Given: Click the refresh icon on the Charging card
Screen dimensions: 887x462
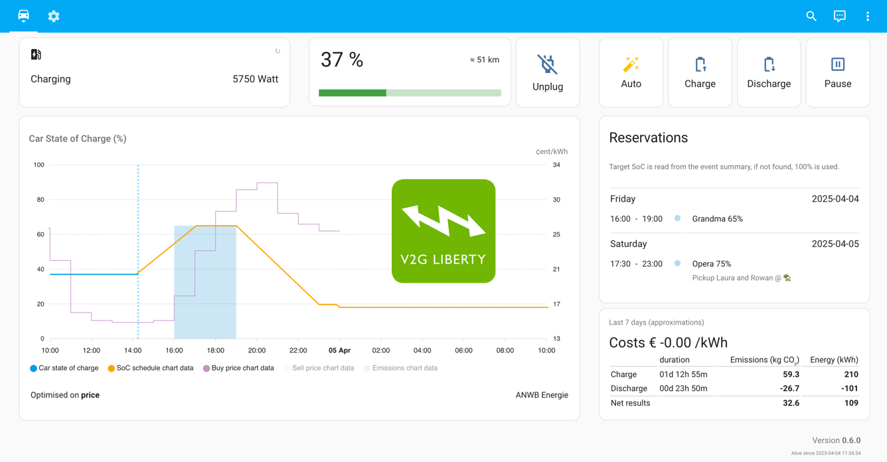Looking at the screenshot, I should pos(277,50).
